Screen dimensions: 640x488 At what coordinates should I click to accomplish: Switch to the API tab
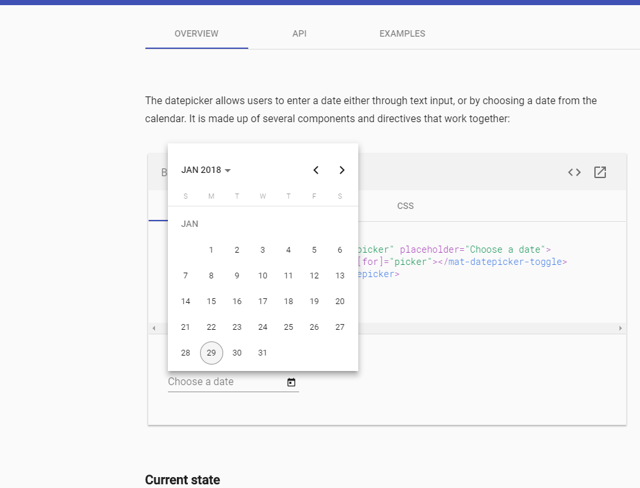pyautogui.click(x=299, y=33)
